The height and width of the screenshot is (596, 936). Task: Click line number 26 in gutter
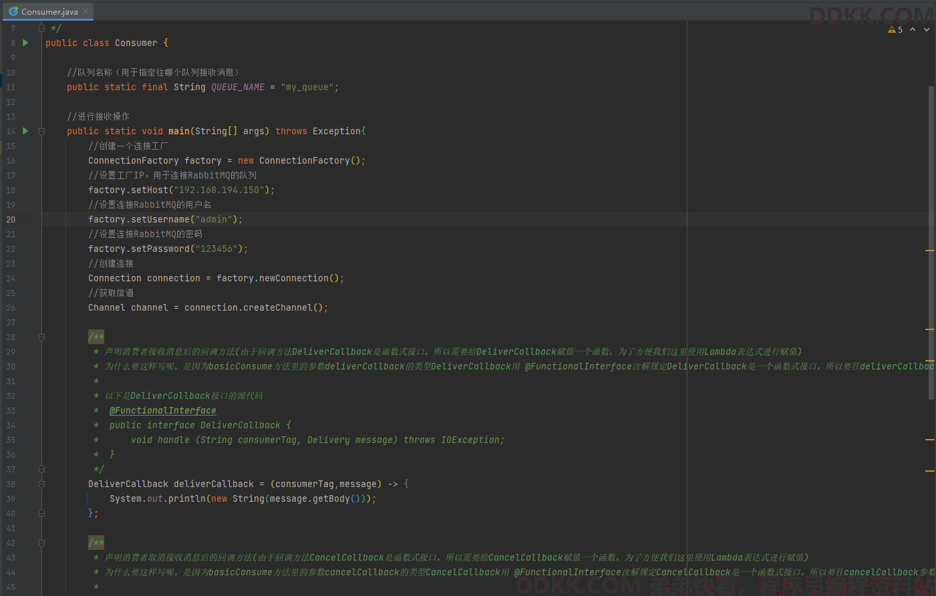point(11,307)
